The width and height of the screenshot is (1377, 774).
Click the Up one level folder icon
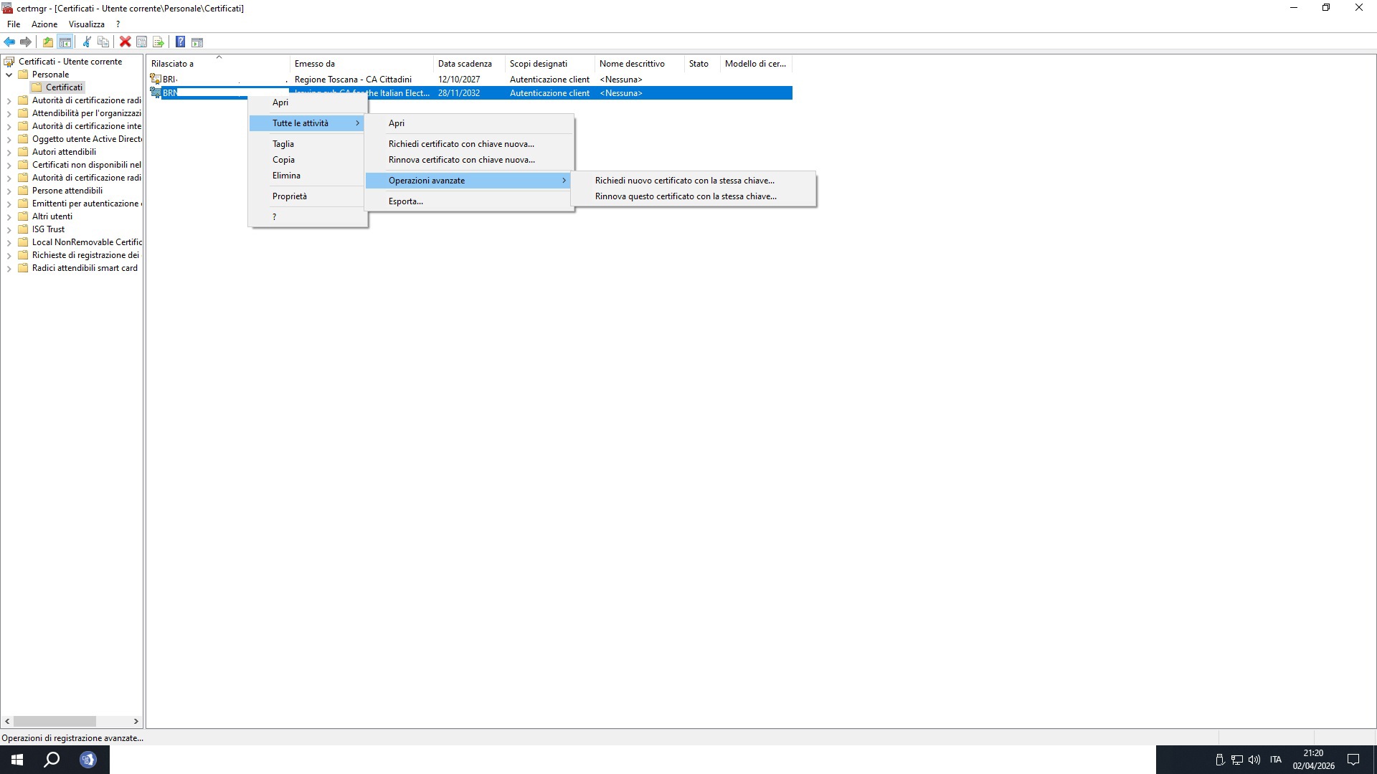(47, 42)
